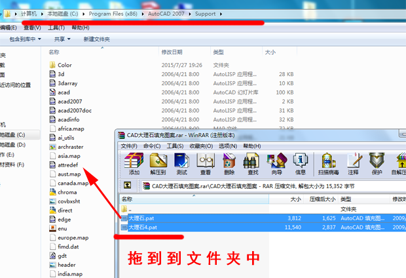406x278 pixels.
Task: Open the 帮助(H) menu in Explorer
Action: tap(81, 28)
